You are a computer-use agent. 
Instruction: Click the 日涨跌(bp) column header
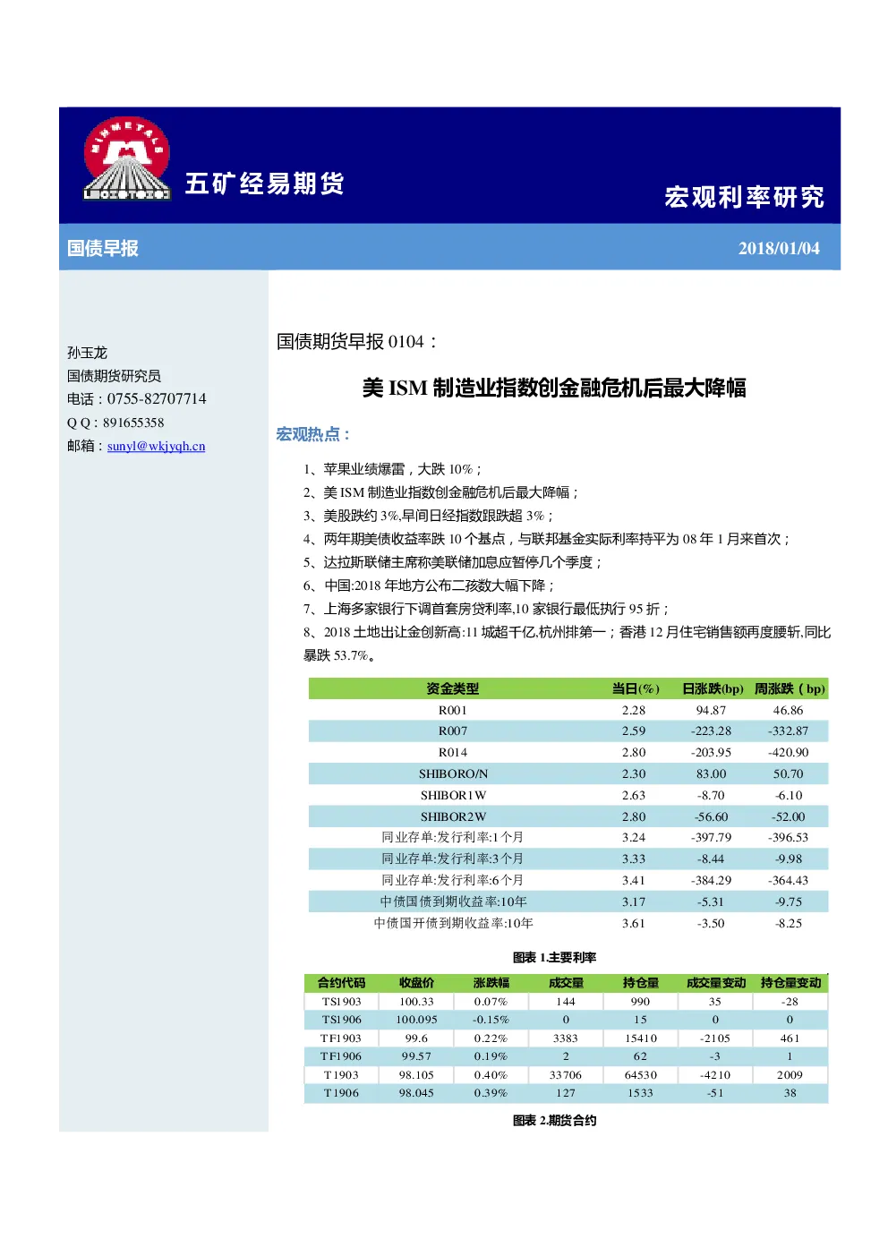[713, 688]
